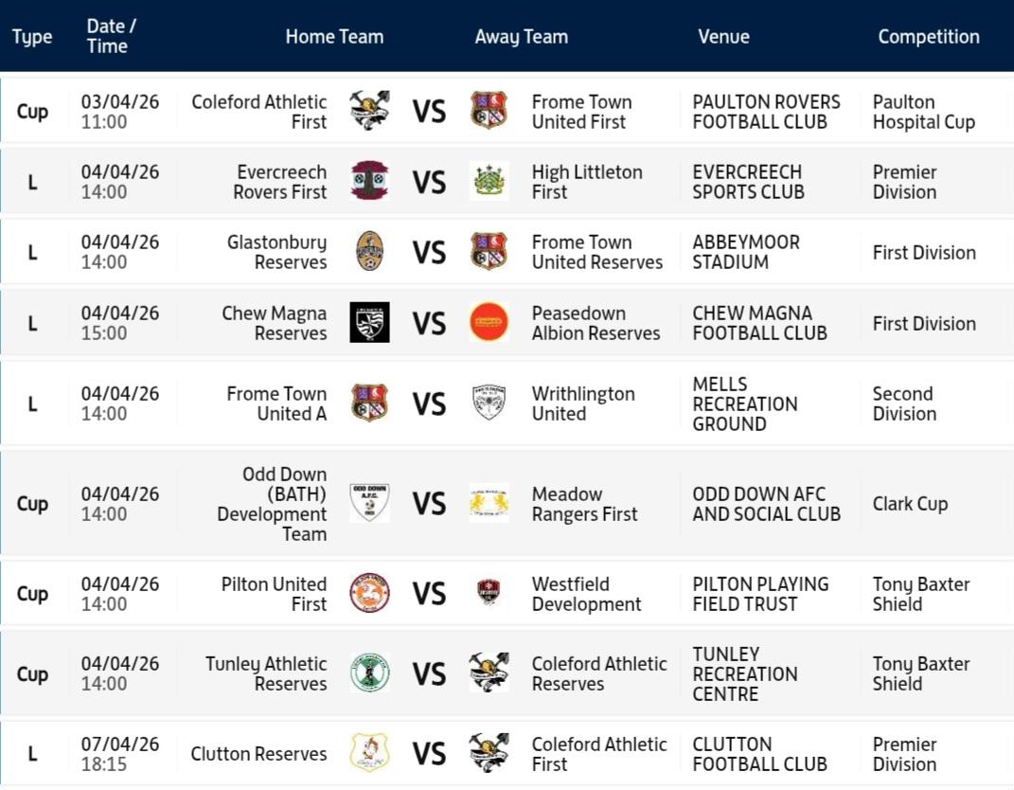Open the Clark Cup competition link
The width and height of the screenshot is (1014, 790).
point(909,504)
